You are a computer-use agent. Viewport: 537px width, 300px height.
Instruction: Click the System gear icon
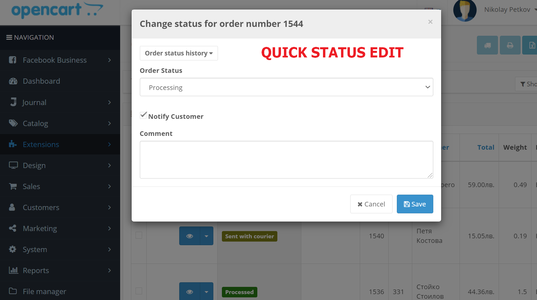coord(13,249)
